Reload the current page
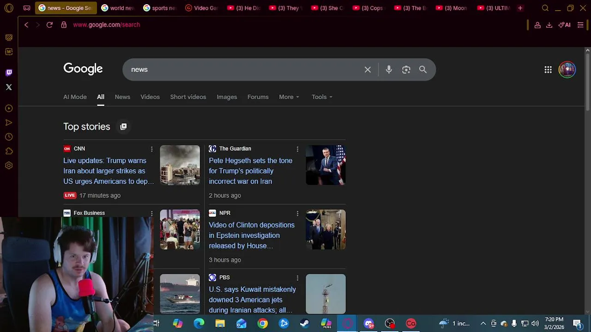 pyautogui.click(x=49, y=25)
